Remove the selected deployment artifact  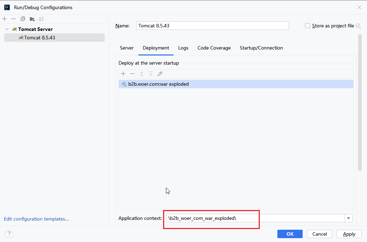[132, 74]
